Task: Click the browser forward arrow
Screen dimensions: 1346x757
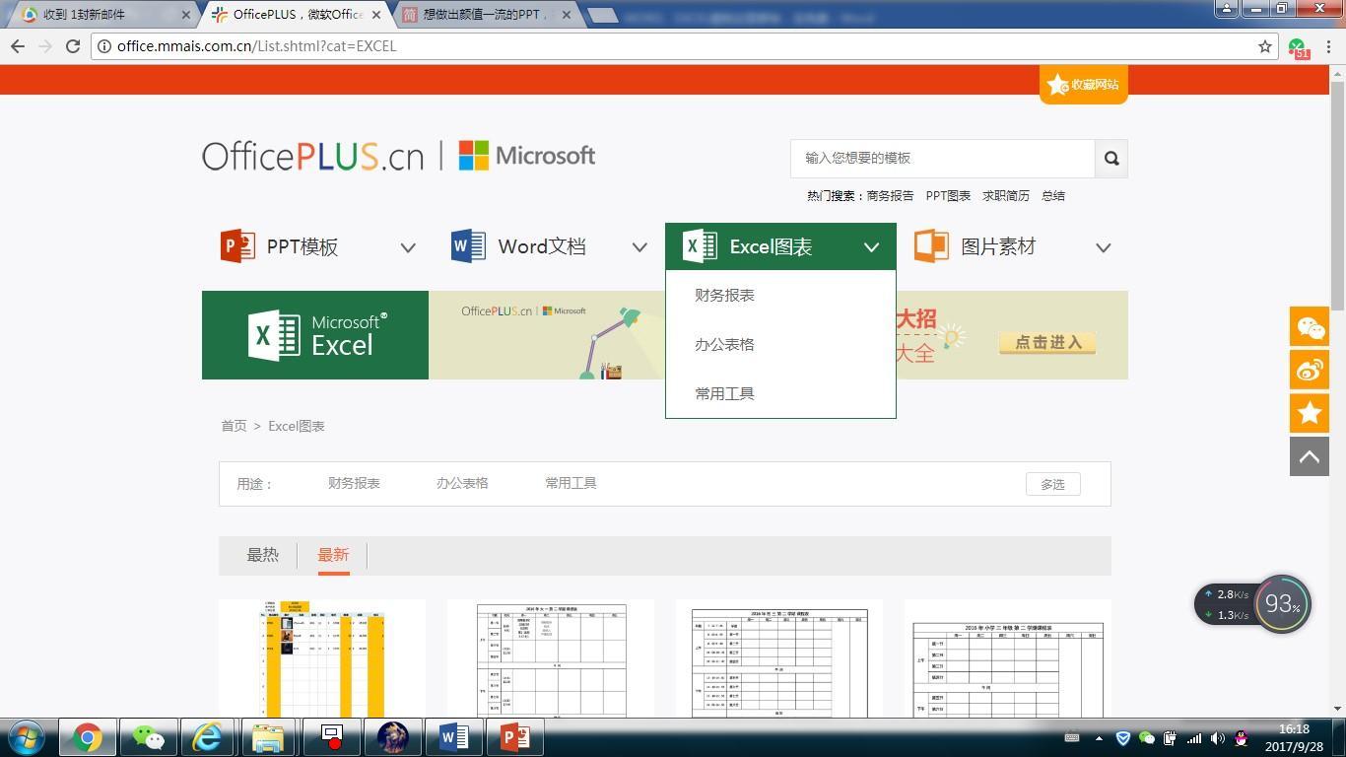Action: 45,46
